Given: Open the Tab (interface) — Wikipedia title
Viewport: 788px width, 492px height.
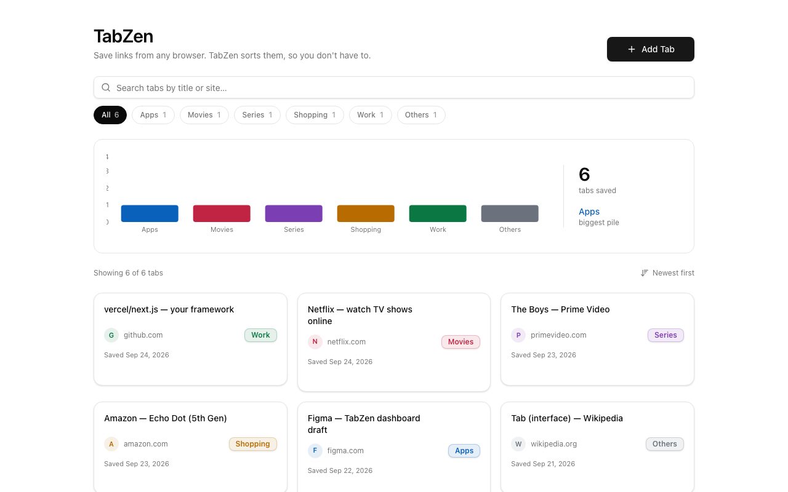Looking at the screenshot, I should pos(567,418).
